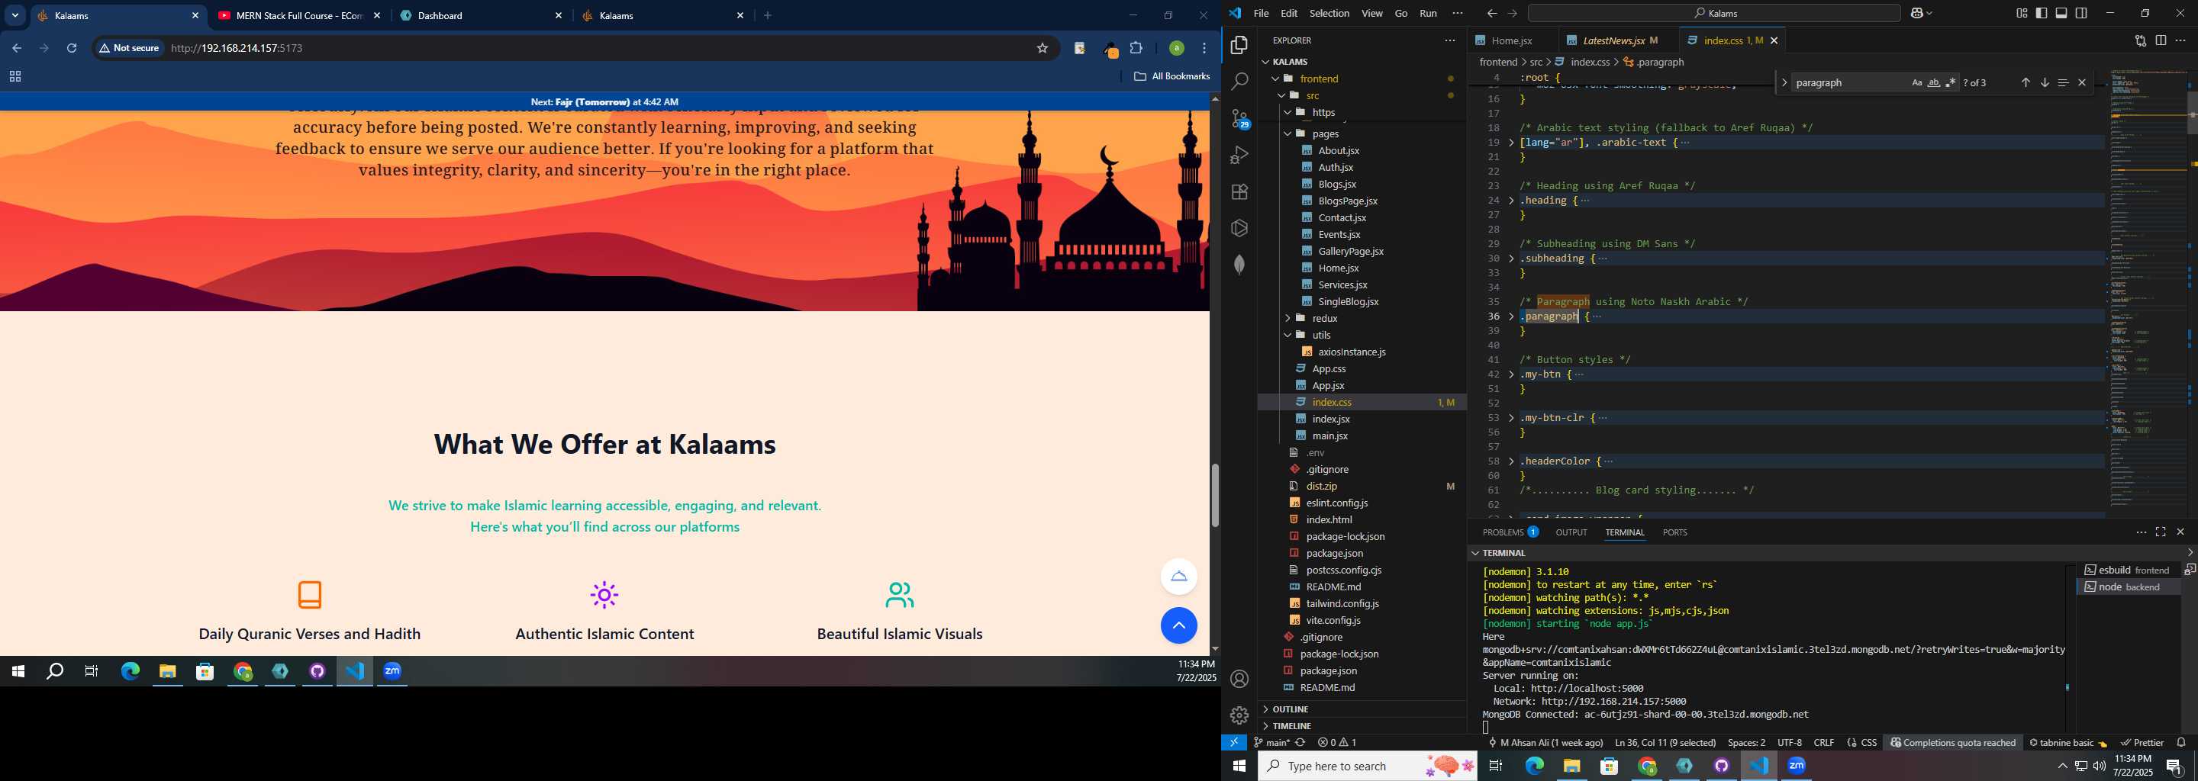The width and height of the screenshot is (2198, 781).
Task: Open the File menu in VS Code
Action: 1260,13
